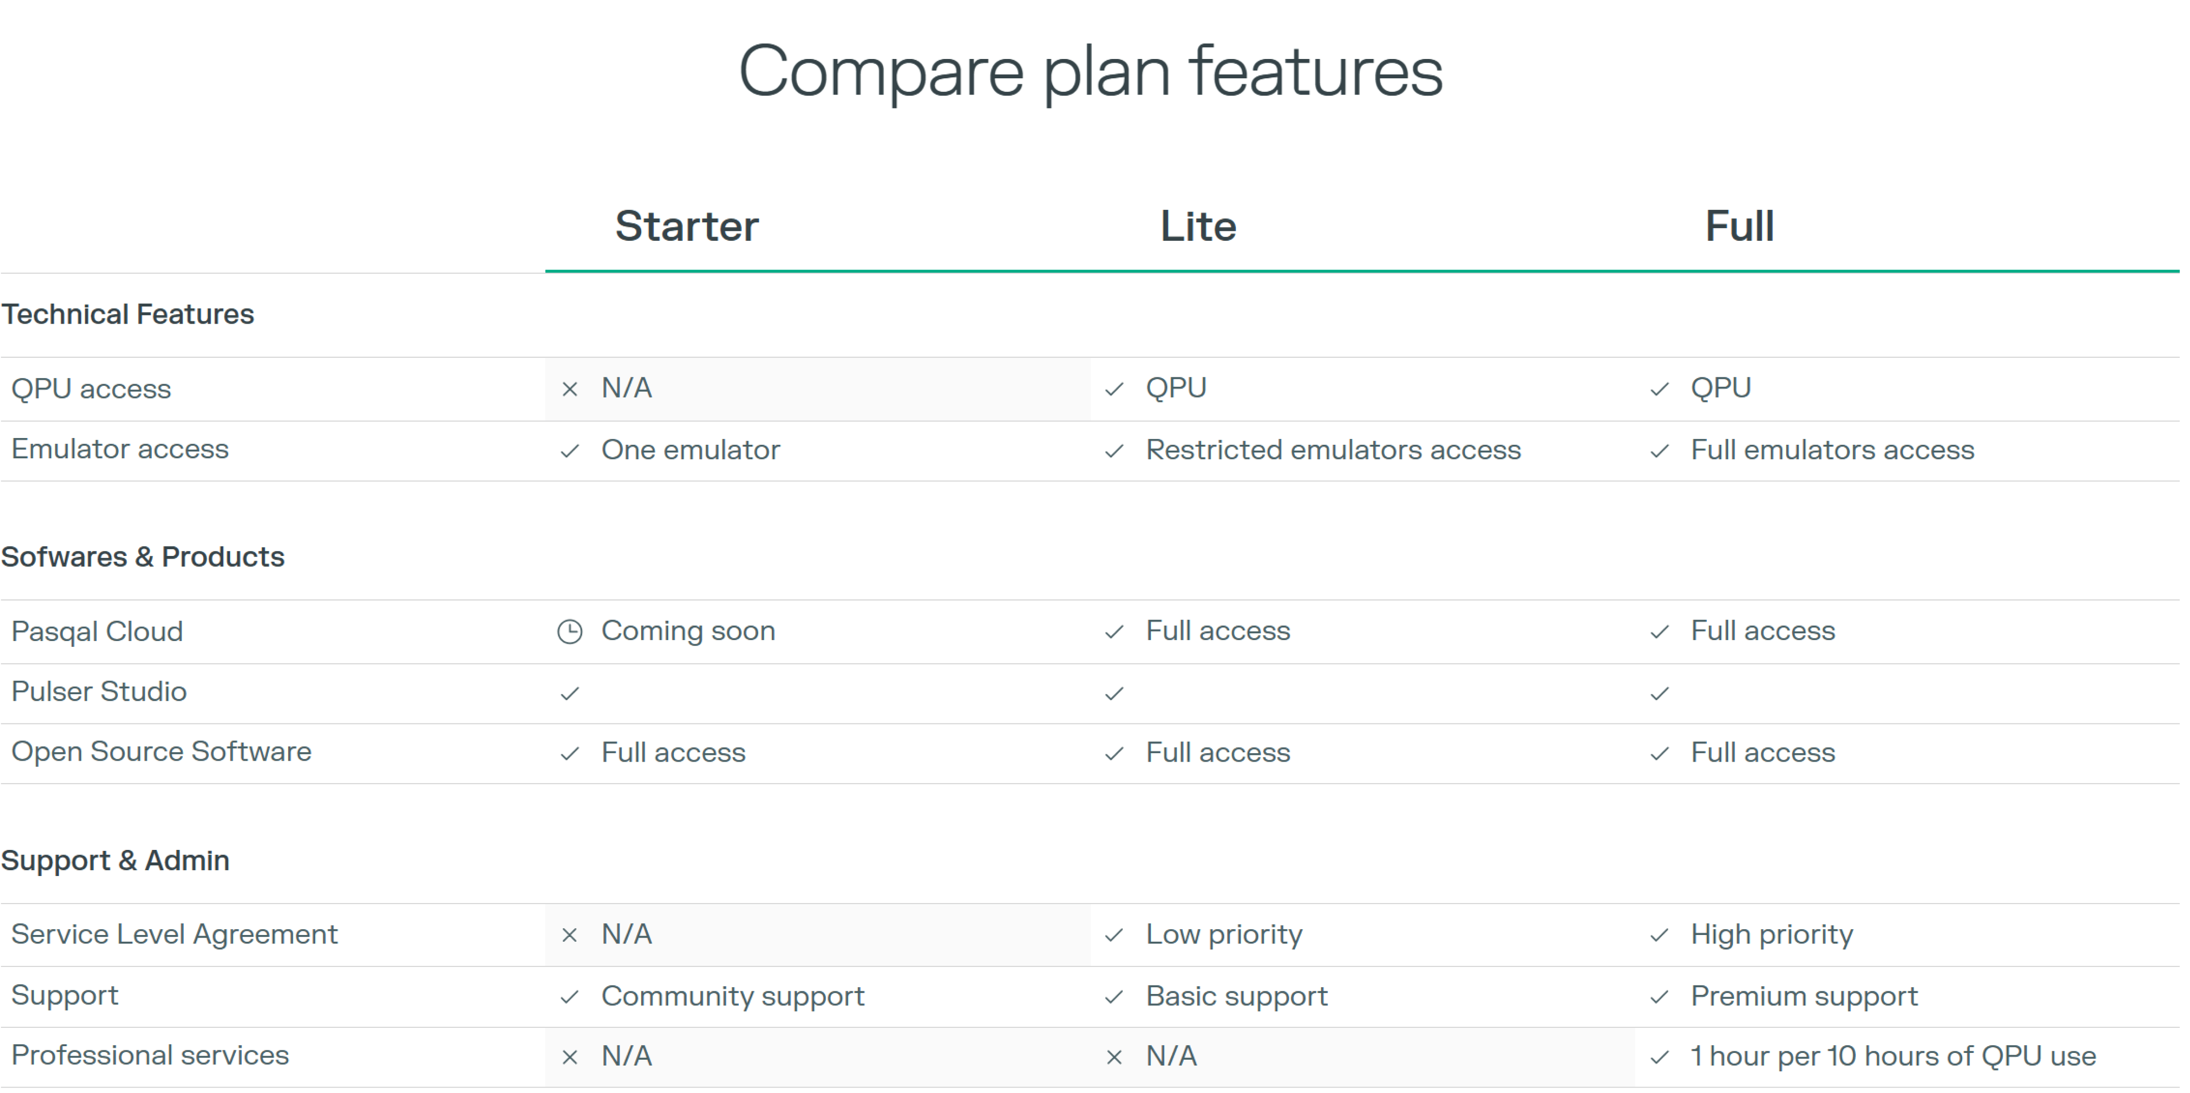This screenshot has height=1093, width=2190.
Task: Click the Technical Features section heading
Action: [x=127, y=315]
